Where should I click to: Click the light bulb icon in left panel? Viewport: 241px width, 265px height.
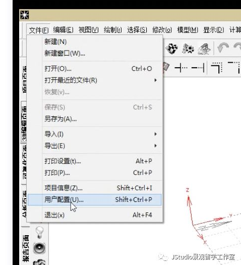pos(40,232)
